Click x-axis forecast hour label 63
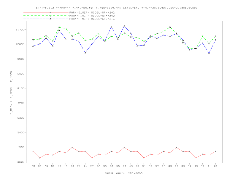The image size is (235, 181). 170,166
